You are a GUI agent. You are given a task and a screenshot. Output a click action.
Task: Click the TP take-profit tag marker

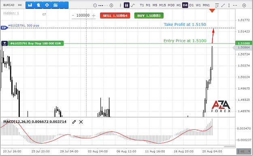tap(4, 28)
